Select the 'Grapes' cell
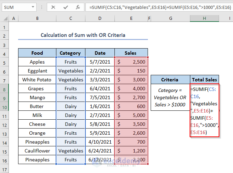This screenshot has height=173, width=233. [37, 89]
